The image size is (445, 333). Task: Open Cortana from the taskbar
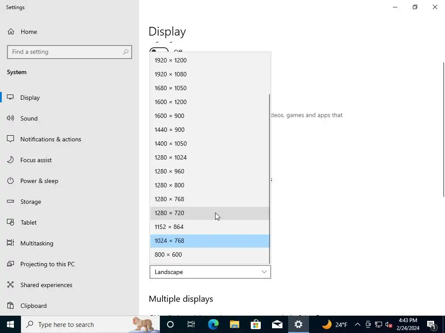pos(170,324)
